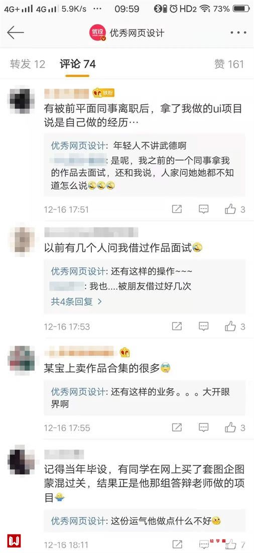
Task: Open 优秀网页设计 link in first reply box
Action: tap(78, 146)
